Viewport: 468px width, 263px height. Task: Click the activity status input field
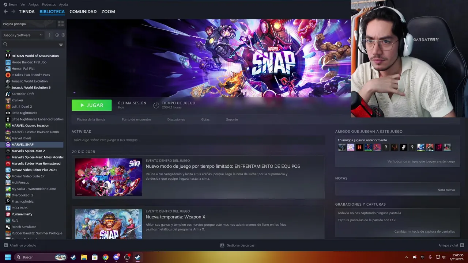tap(198, 140)
